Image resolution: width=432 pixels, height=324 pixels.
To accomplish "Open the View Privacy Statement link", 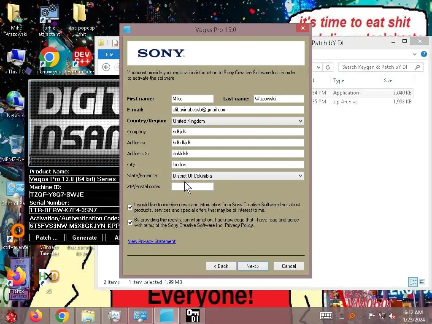I will [x=151, y=241].
